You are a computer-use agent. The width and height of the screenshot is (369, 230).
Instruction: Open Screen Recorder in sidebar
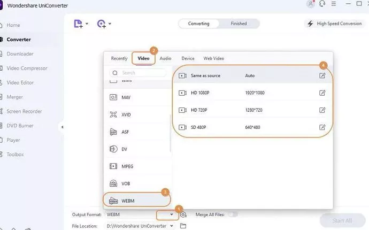coord(24,111)
